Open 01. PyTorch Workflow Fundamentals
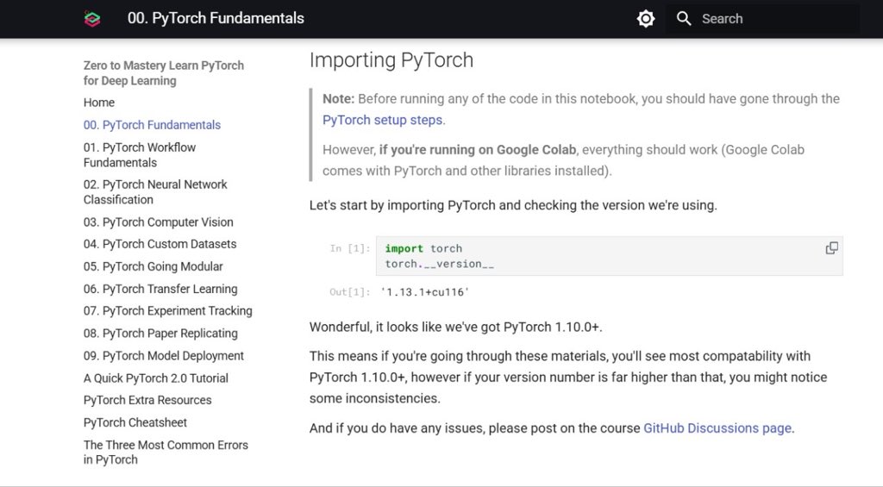Viewport: 883px width, 487px height. 140,155
